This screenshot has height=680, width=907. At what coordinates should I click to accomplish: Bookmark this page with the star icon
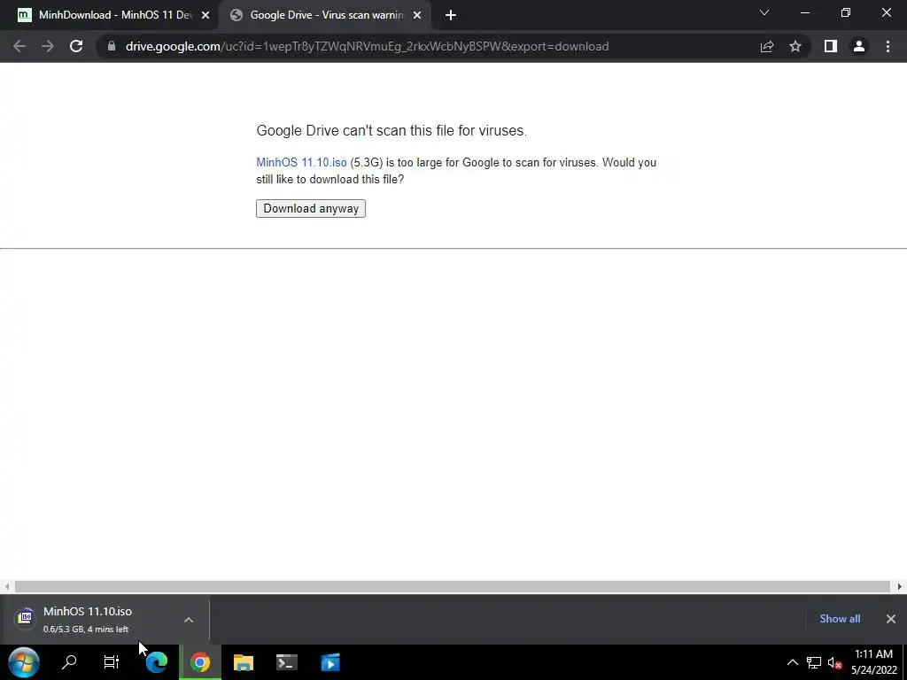[795, 46]
